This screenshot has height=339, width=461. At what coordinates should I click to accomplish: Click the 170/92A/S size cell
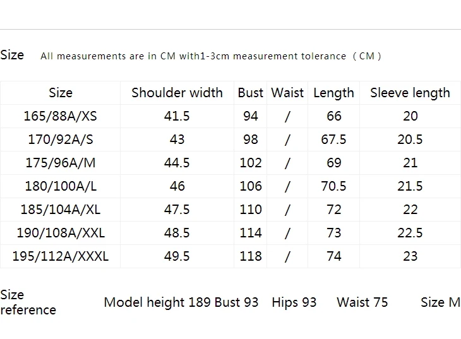(60, 140)
